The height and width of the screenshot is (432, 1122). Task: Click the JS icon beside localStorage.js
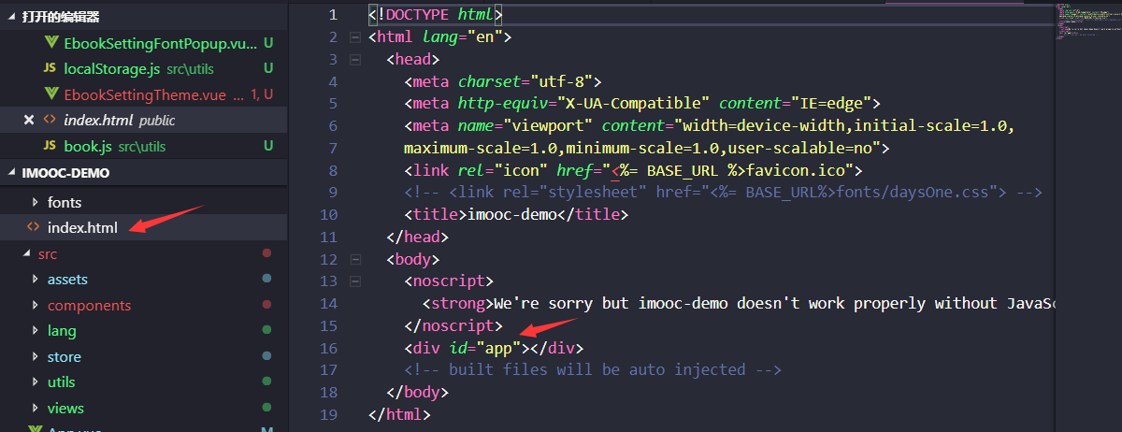click(50, 68)
